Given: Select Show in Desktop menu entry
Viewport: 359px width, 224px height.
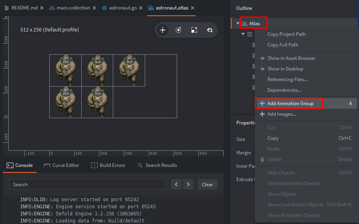Looking at the screenshot, I should 285,69.
